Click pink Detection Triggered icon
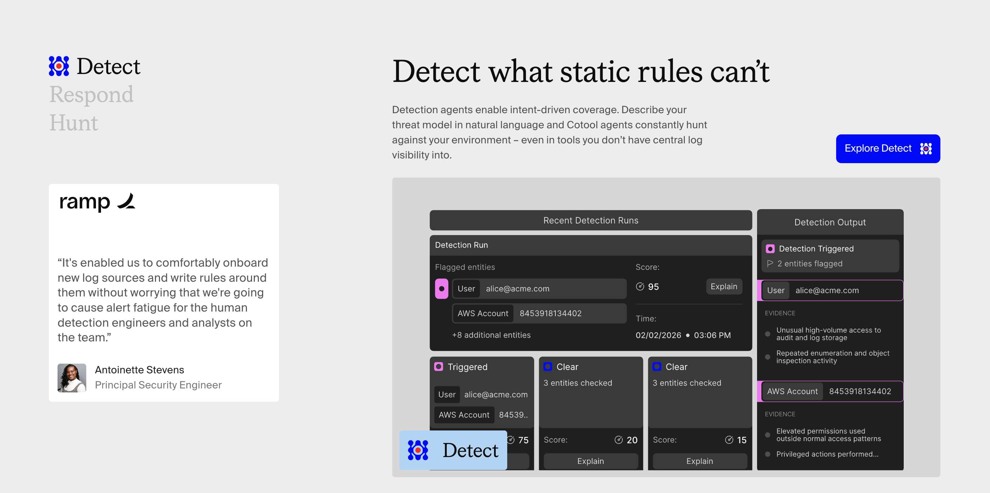Screen dimensions: 990x493 point(770,249)
